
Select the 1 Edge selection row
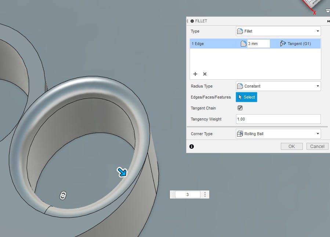(x=255, y=44)
